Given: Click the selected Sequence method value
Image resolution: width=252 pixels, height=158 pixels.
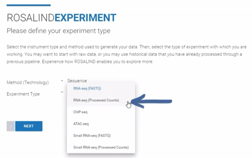Looking at the screenshot, I should point(77,81).
